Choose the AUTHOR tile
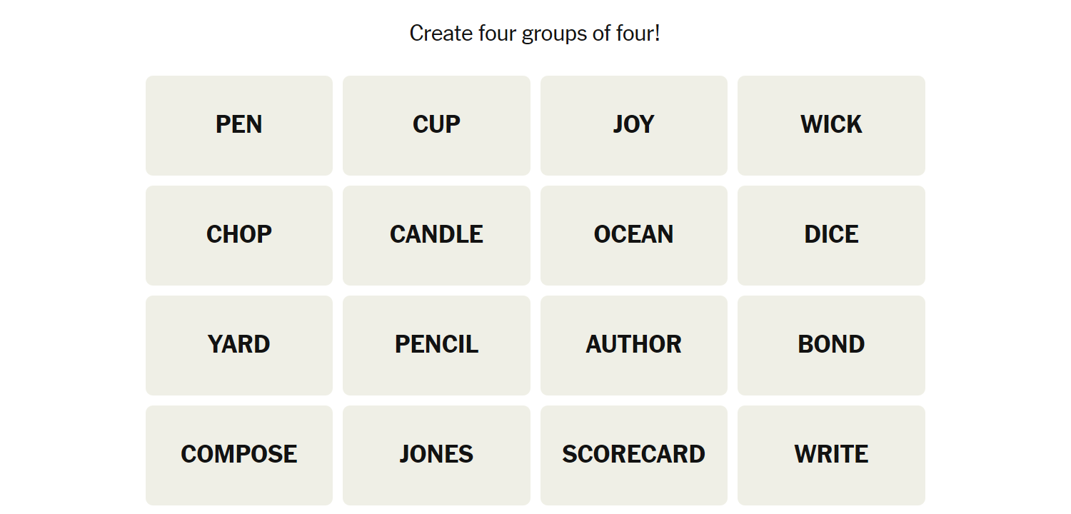Viewport: 1071px width, 514px height. 634,346
